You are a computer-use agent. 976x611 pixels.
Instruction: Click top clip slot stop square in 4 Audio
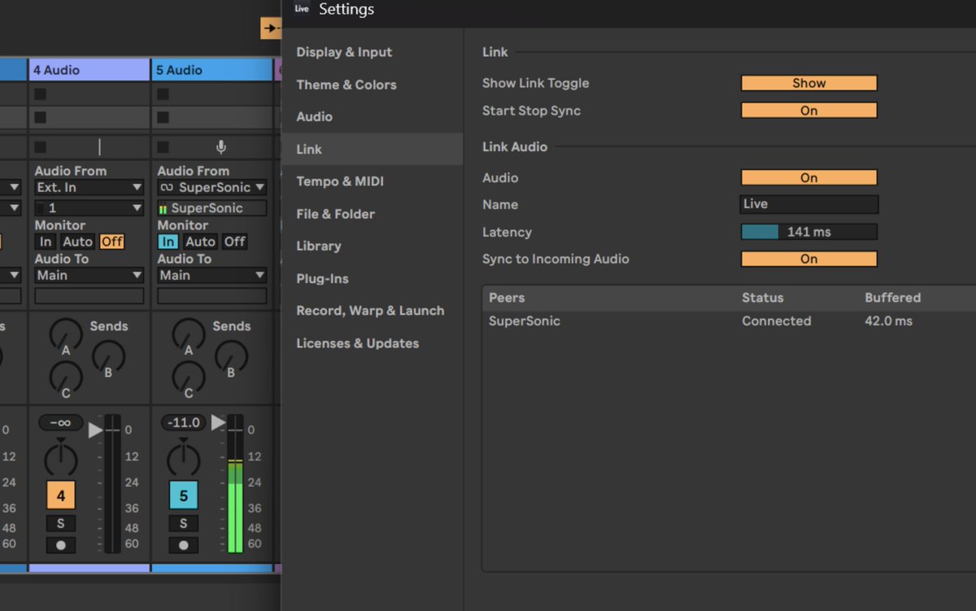[40, 94]
